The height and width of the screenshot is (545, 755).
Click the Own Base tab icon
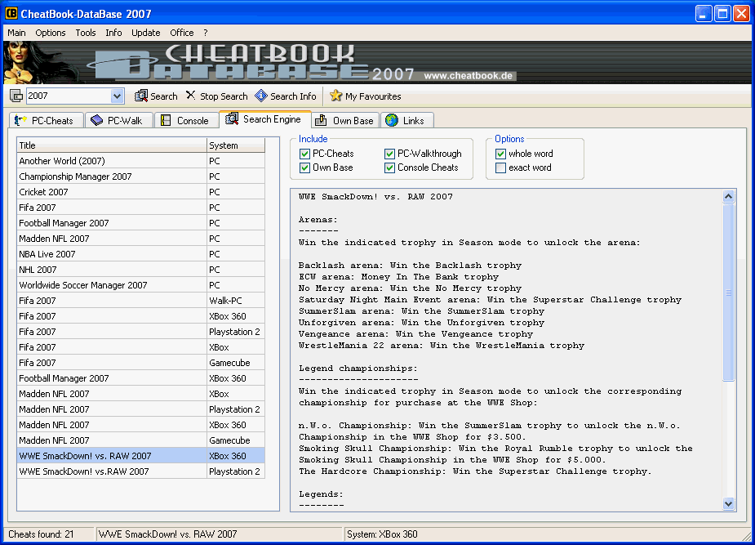tap(321, 120)
